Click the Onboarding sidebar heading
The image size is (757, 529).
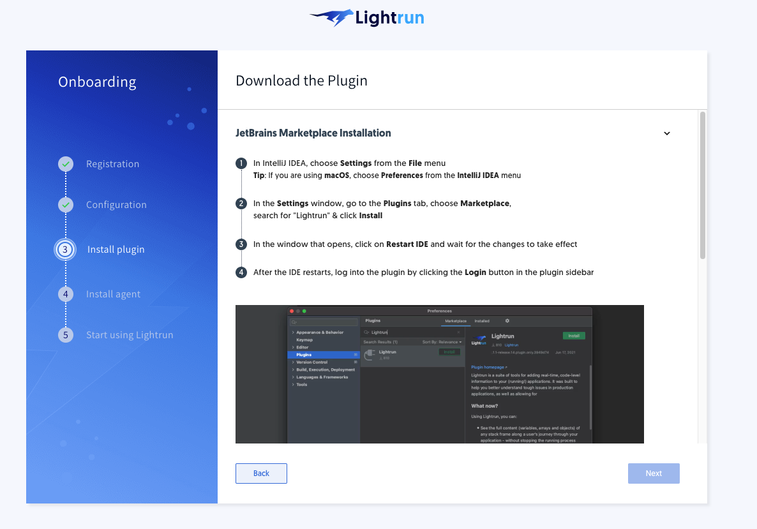click(x=97, y=82)
